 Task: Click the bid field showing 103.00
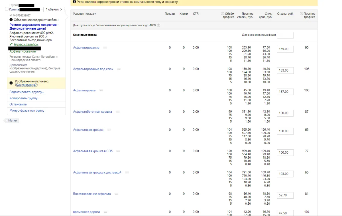click(x=285, y=174)
